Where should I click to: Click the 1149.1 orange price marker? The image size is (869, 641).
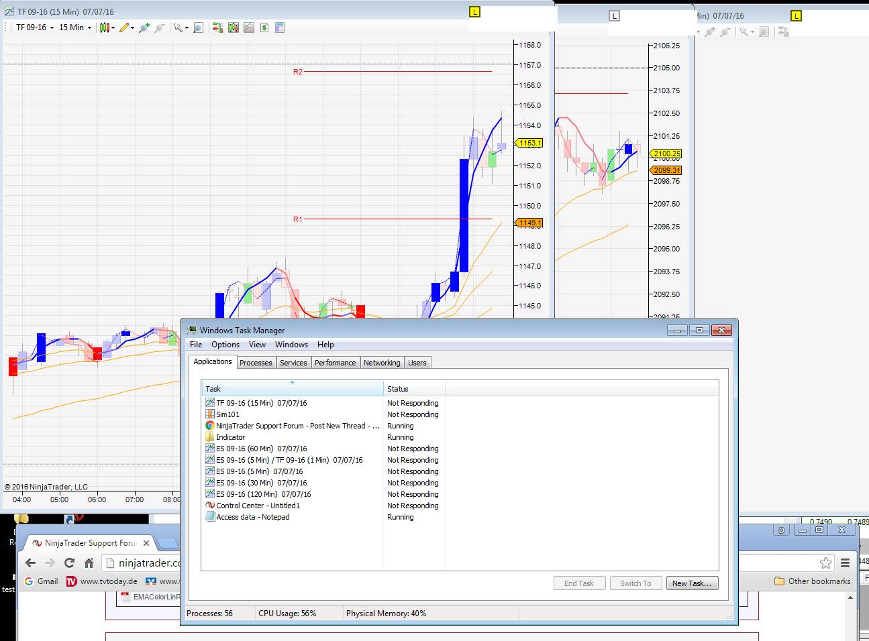coord(529,223)
